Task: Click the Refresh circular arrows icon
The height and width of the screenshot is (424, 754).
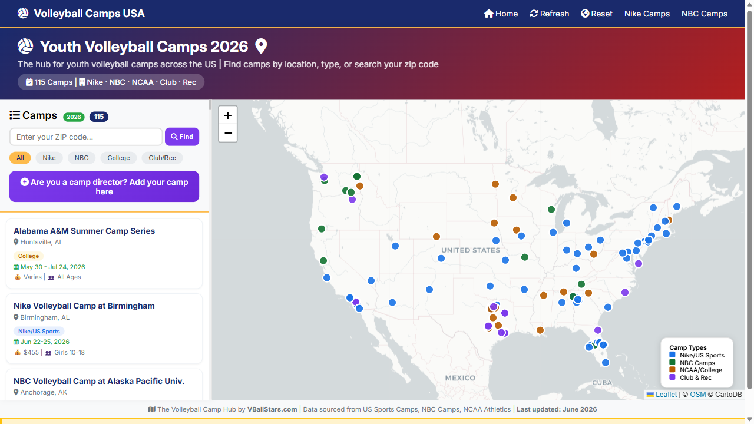Action: [x=534, y=14]
